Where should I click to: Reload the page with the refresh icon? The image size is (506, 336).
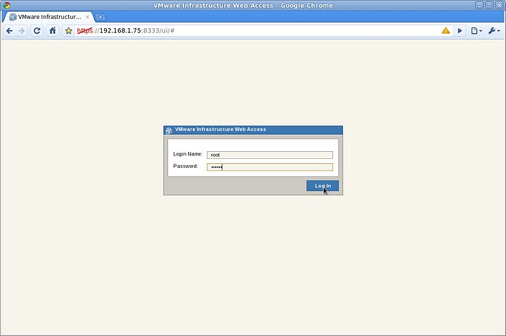(x=37, y=31)
